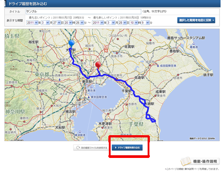Click the red end pin on map
Image resolution: width=223 pixels, height=174 pixels.
(x=98, y=66)
